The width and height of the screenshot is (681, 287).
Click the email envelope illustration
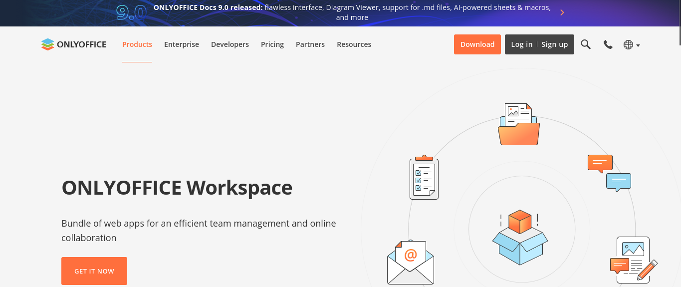[x=410, y=263]
